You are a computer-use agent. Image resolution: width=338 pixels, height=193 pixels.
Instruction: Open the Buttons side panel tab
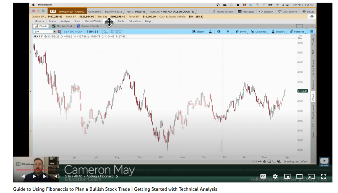pos(313,84)
